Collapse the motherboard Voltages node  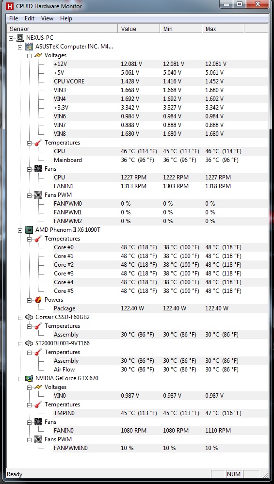29,56
